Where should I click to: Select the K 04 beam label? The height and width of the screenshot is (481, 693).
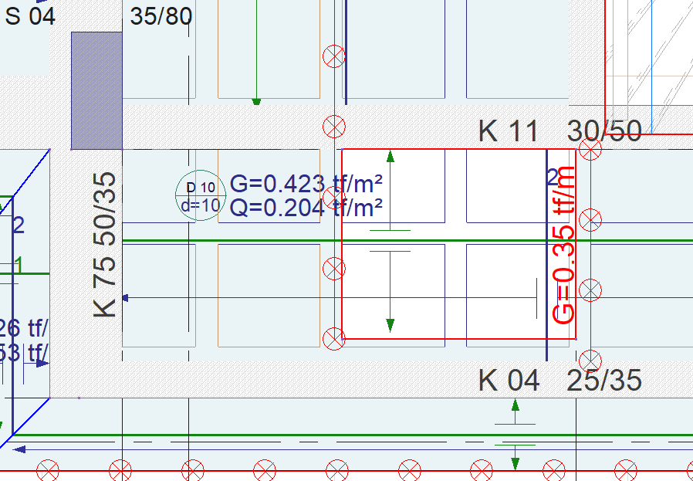click(x=508, y=381)
